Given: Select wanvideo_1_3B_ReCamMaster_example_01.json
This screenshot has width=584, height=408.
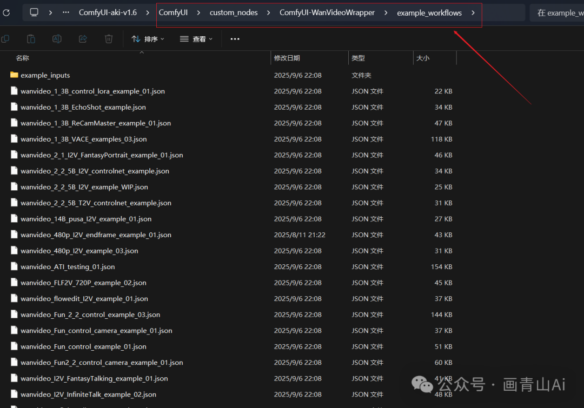Looking at the screenshot, I should pyautogui.click(x=96, y=123).
